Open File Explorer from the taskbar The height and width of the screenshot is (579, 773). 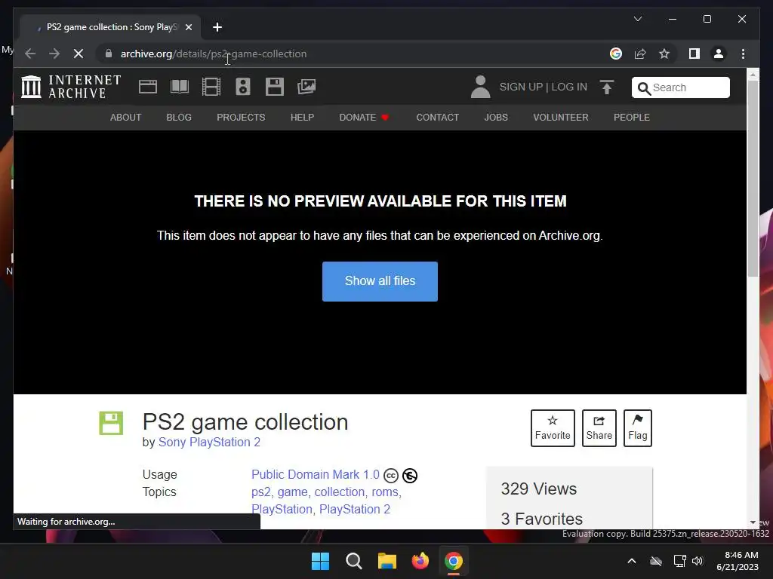tap(387, 561)
